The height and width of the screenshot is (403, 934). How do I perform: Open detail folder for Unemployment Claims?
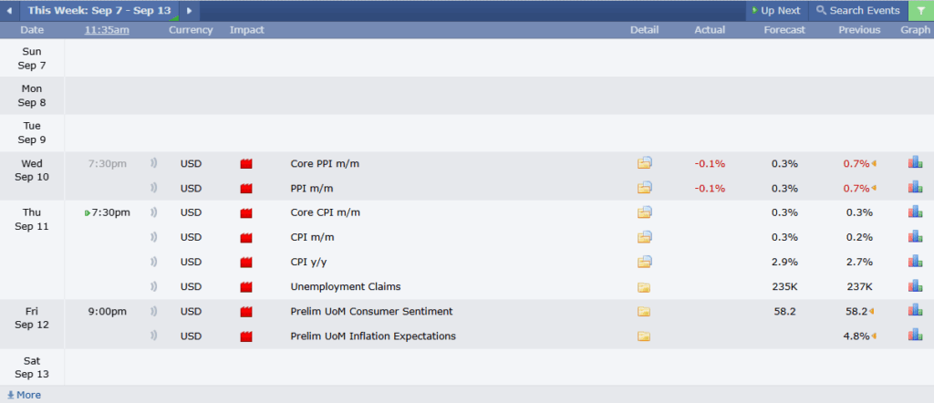(x=644, y=287)
